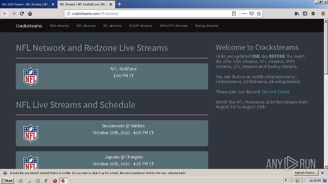This screenshot has height=184, width=328.
Task: Open the Crackstreams home brand link
Action: 29,26
